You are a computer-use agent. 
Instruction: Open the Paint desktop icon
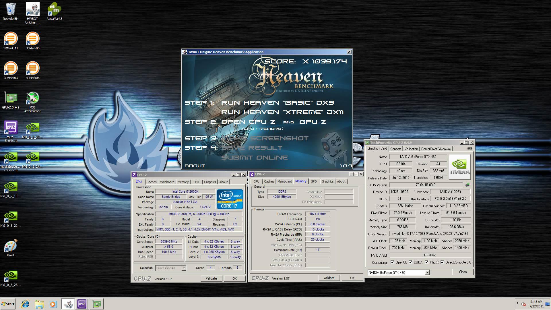[11, 248]
